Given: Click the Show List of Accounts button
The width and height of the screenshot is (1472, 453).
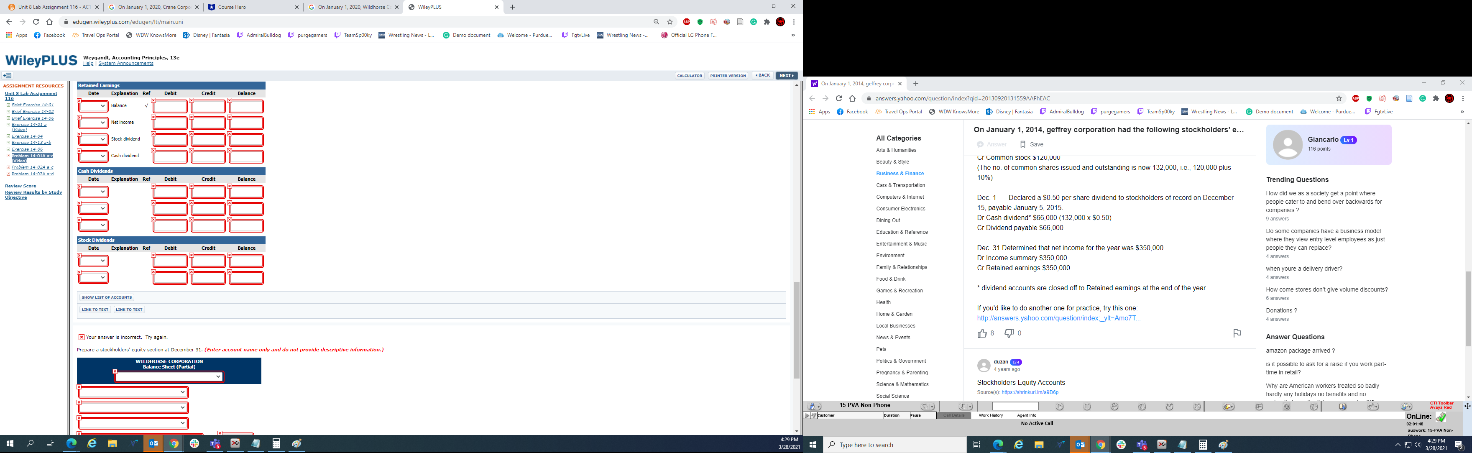Looking at the screenshot, I should (106, 298).
